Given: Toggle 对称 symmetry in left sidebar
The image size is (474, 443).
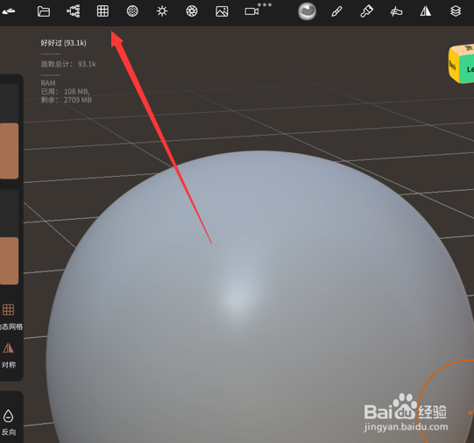Looking at the screenshot, I should pyautogui.click(x=8, y=355).
